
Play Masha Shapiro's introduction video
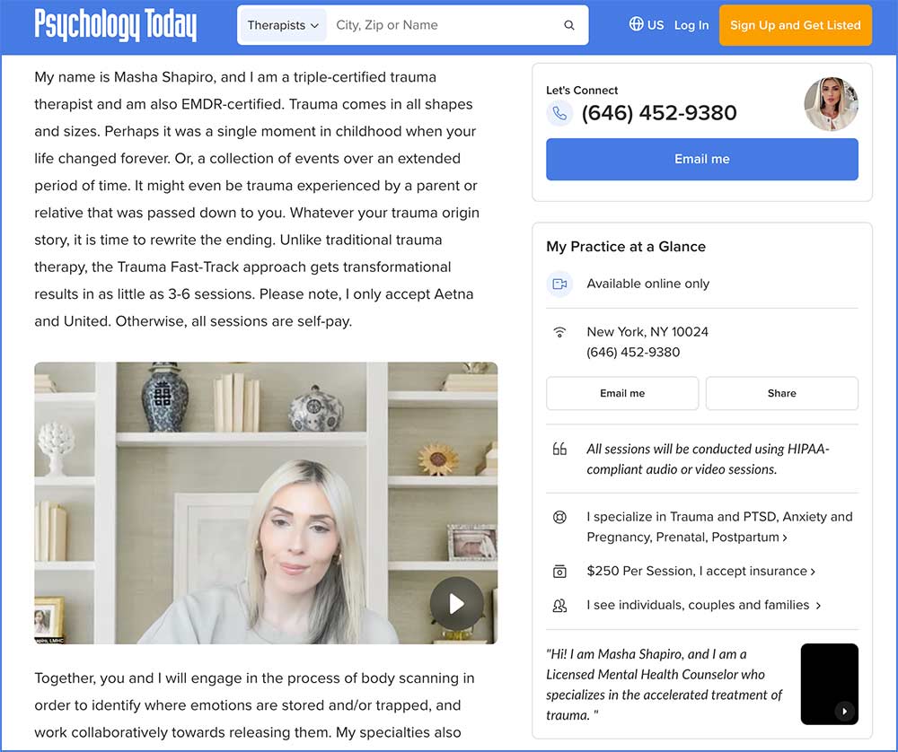[x=455, y=604]
